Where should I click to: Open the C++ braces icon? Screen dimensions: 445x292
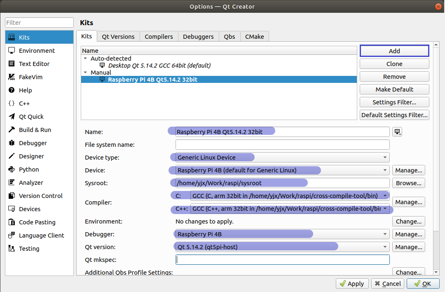pos(12,104)
